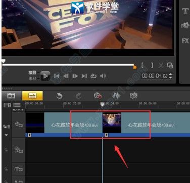
Task: Open the Title (T) library panel
Action: pyautogui.click(x=185, y=11)
